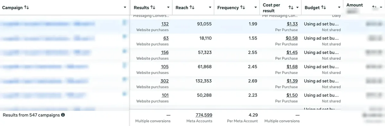This screenshot has width=385, height=126.
Task: Click the Per Meta Account footer label
Action: 242,121
